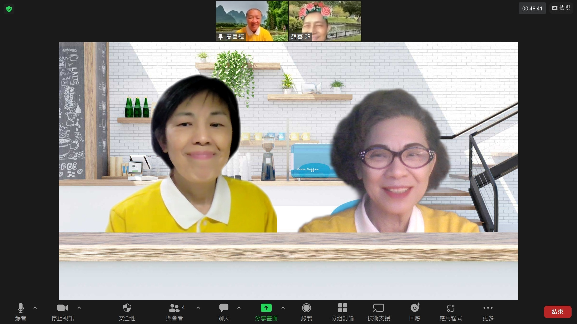Start recording the meeting

306,311
